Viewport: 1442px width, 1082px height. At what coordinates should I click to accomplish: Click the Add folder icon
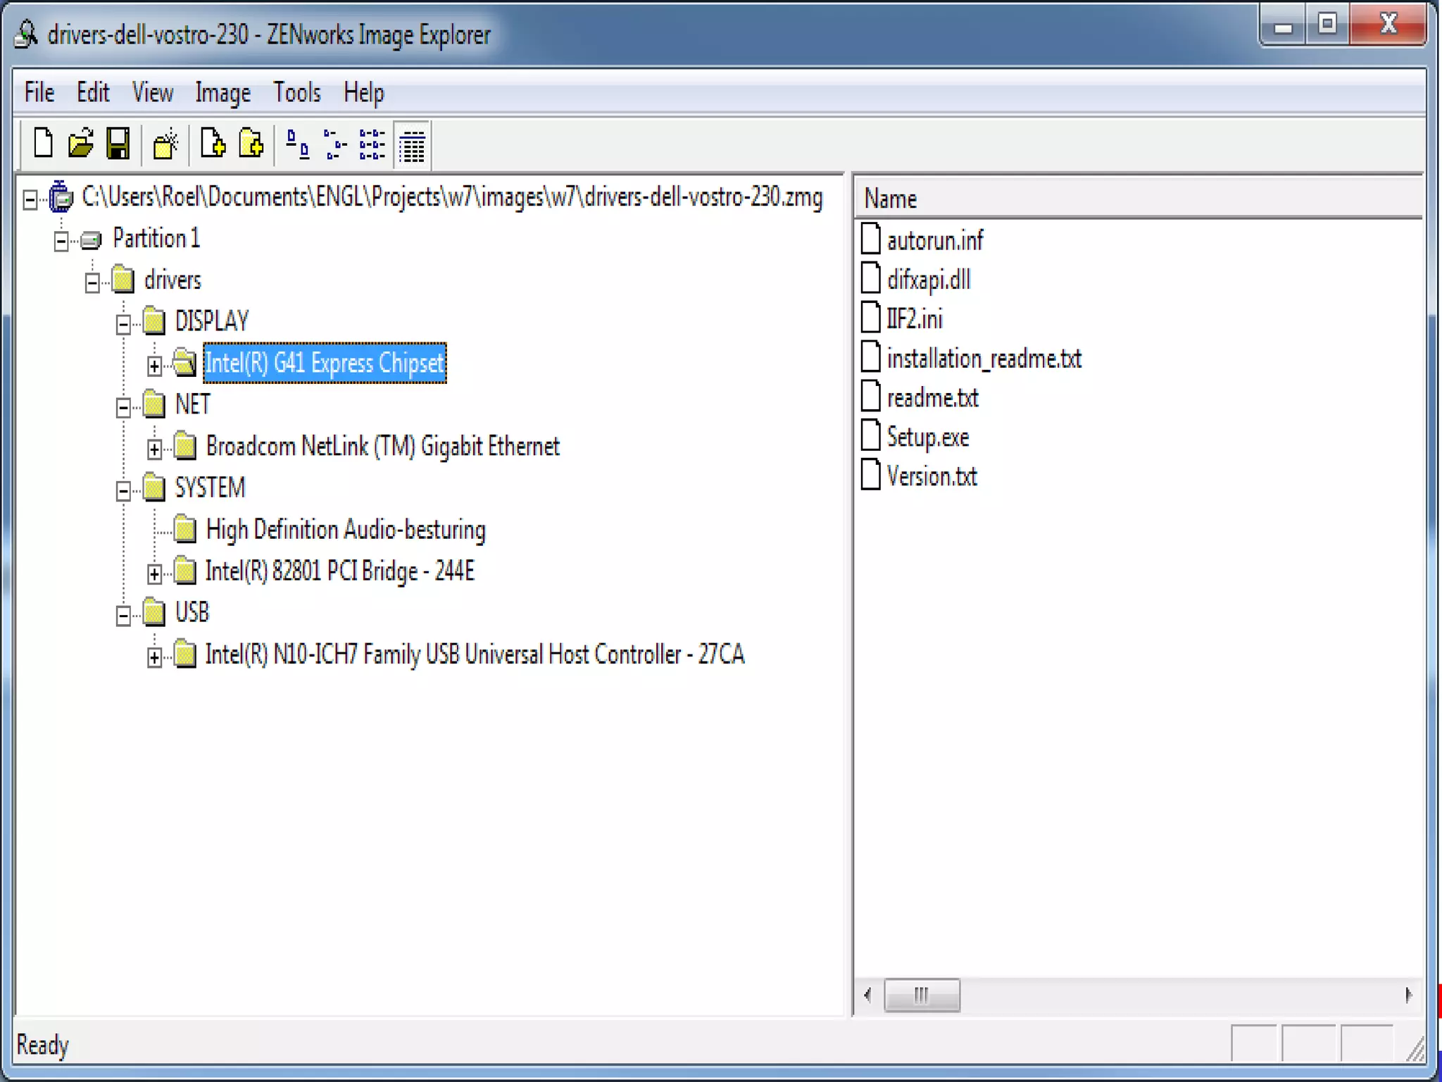(251, 144)
